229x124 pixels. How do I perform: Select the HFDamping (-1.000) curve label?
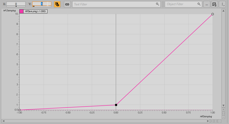[35, 11]
